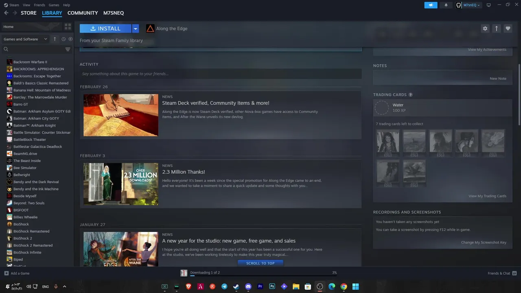Open Google Chrome from taskbar
The height and width of the screenshot is (293, 521).
[x=344, y=286]
